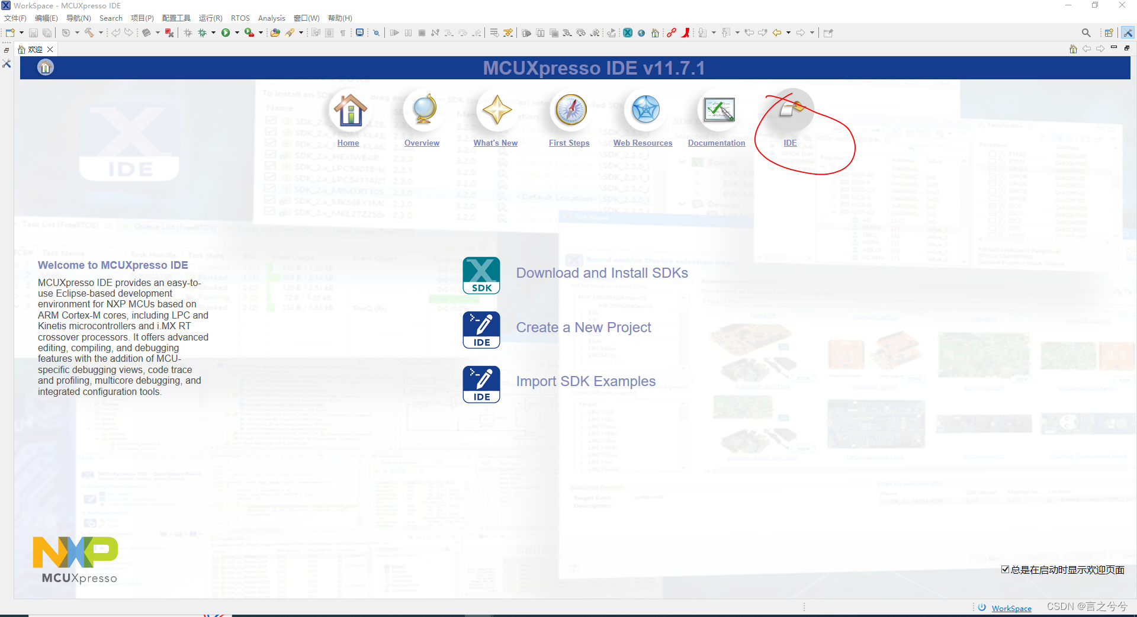Click the red boot icon
The height and width of the screenshot is (617, 1137).
tap(686, 33)
